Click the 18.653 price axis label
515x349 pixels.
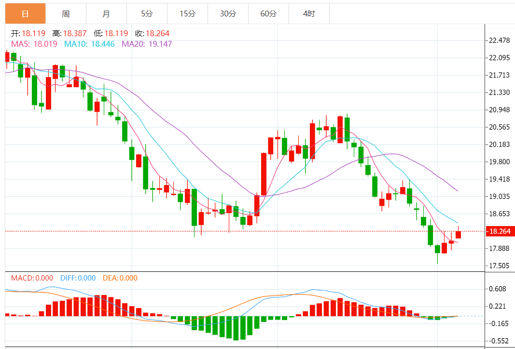(x=500, y=214)
